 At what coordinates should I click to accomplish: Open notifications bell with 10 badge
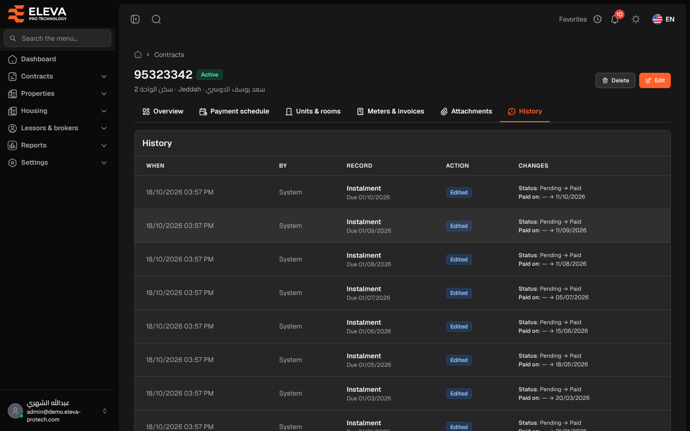[x=615, y=19]
